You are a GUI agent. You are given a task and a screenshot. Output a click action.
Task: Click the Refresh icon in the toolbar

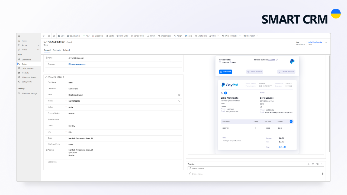147,35
